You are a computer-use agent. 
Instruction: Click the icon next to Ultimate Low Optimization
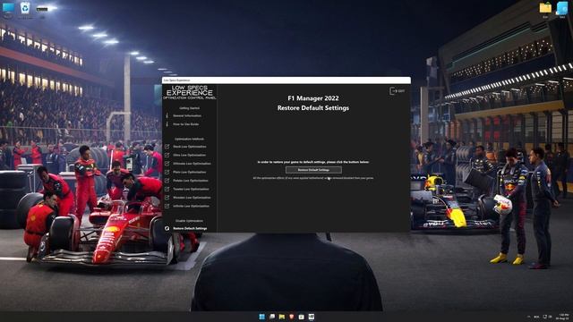point(167,164)
